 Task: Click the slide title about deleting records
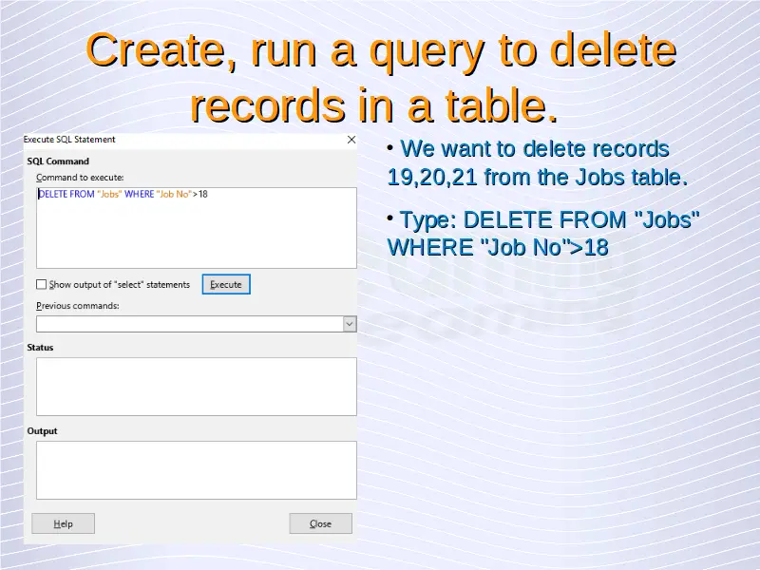tap(380, 78)
